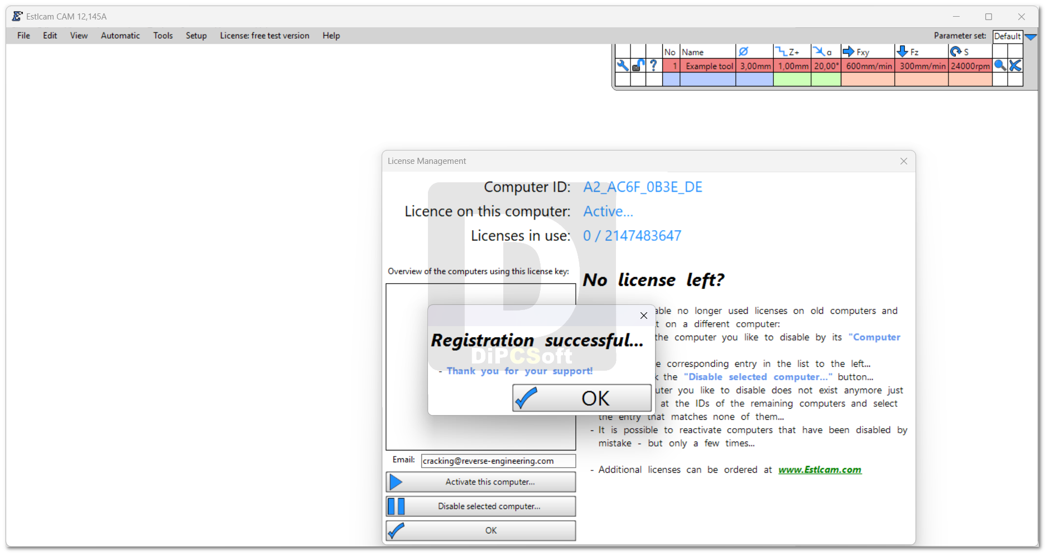The width and height of the screenshot is (1045, 553).
Task: Open the Parameter set dropdown arrow
Action: coord(1030,37)
